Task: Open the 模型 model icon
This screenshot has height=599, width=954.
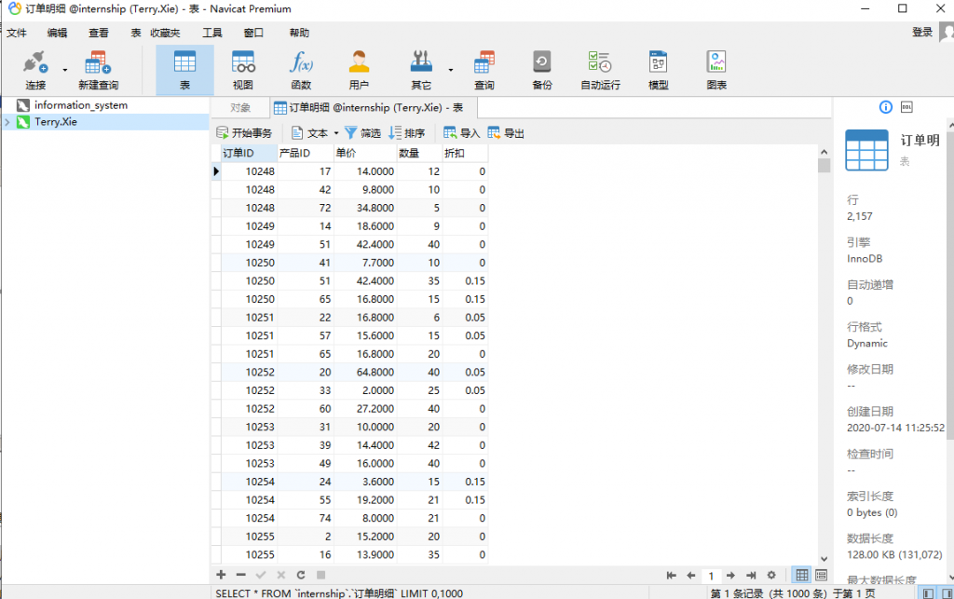Action: pyautogui.click(x=659, y=71)
